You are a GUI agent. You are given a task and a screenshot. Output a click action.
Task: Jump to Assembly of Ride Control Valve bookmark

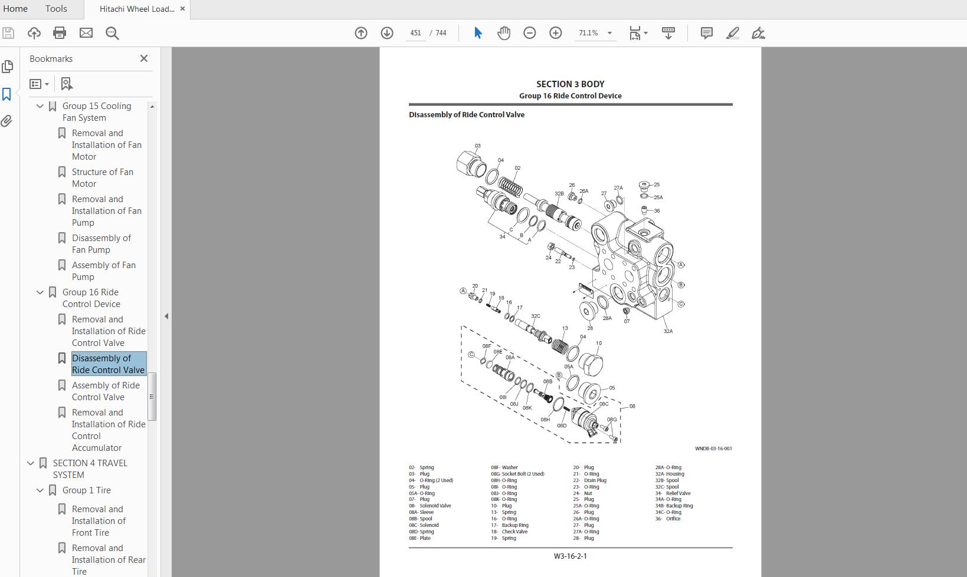click(x=105, y=391)
